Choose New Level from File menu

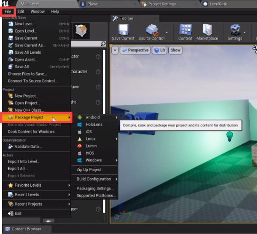point(36,24)
